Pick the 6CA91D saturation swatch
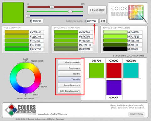This screenshot has height=121, width=151. (x=66, y=45)
